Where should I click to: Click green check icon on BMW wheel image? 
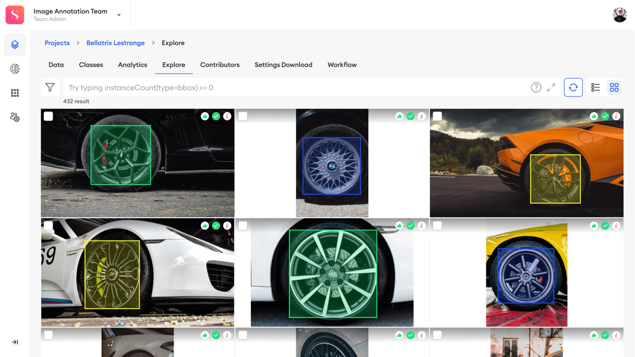click(x=410, y=116)
